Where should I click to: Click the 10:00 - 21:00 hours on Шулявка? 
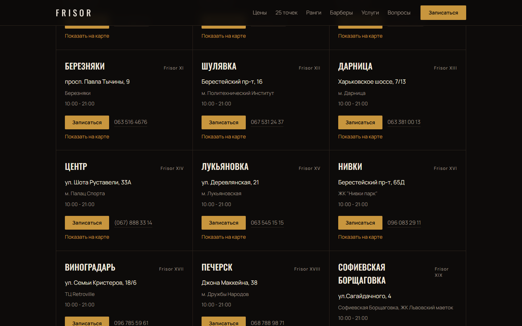tap(216, 104)
